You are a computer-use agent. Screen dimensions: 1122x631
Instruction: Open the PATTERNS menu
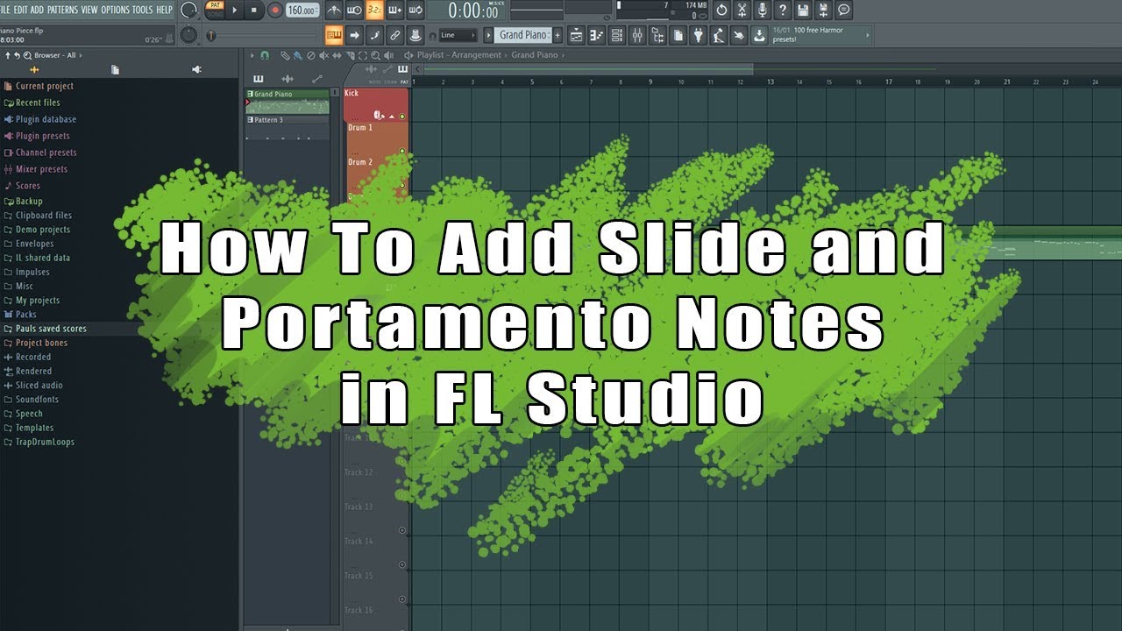coord(62,10)
